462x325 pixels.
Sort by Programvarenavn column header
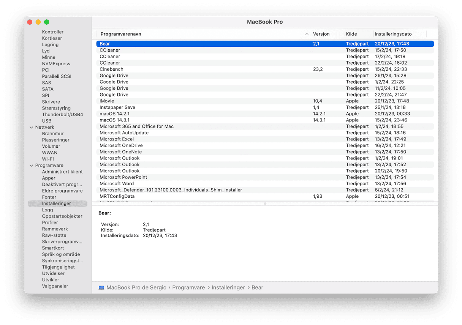121,34
